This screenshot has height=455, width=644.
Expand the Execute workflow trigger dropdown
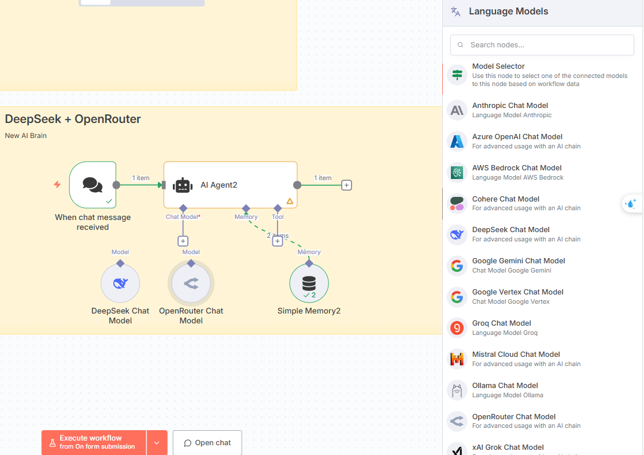click(157, 443)
